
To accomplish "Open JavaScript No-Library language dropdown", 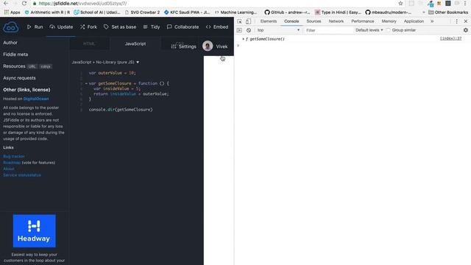I will point(105,62).
